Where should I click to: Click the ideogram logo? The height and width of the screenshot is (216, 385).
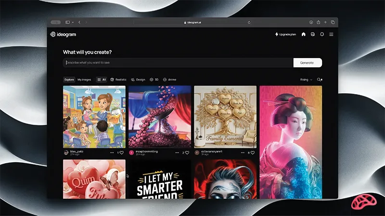[x=63, y=35]
